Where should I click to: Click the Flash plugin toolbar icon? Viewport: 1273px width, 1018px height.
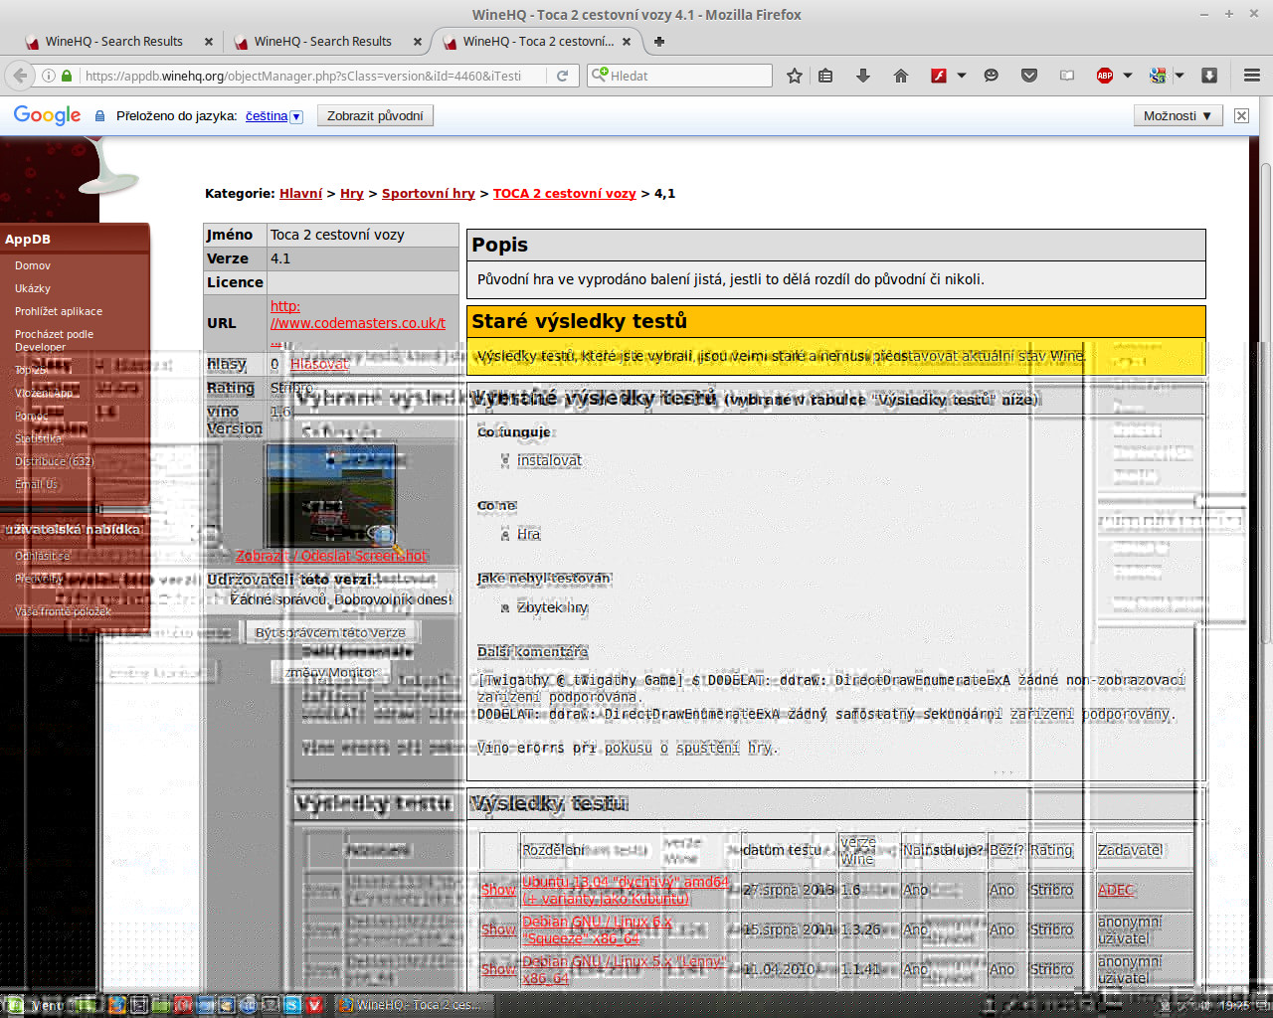(938, 76)
